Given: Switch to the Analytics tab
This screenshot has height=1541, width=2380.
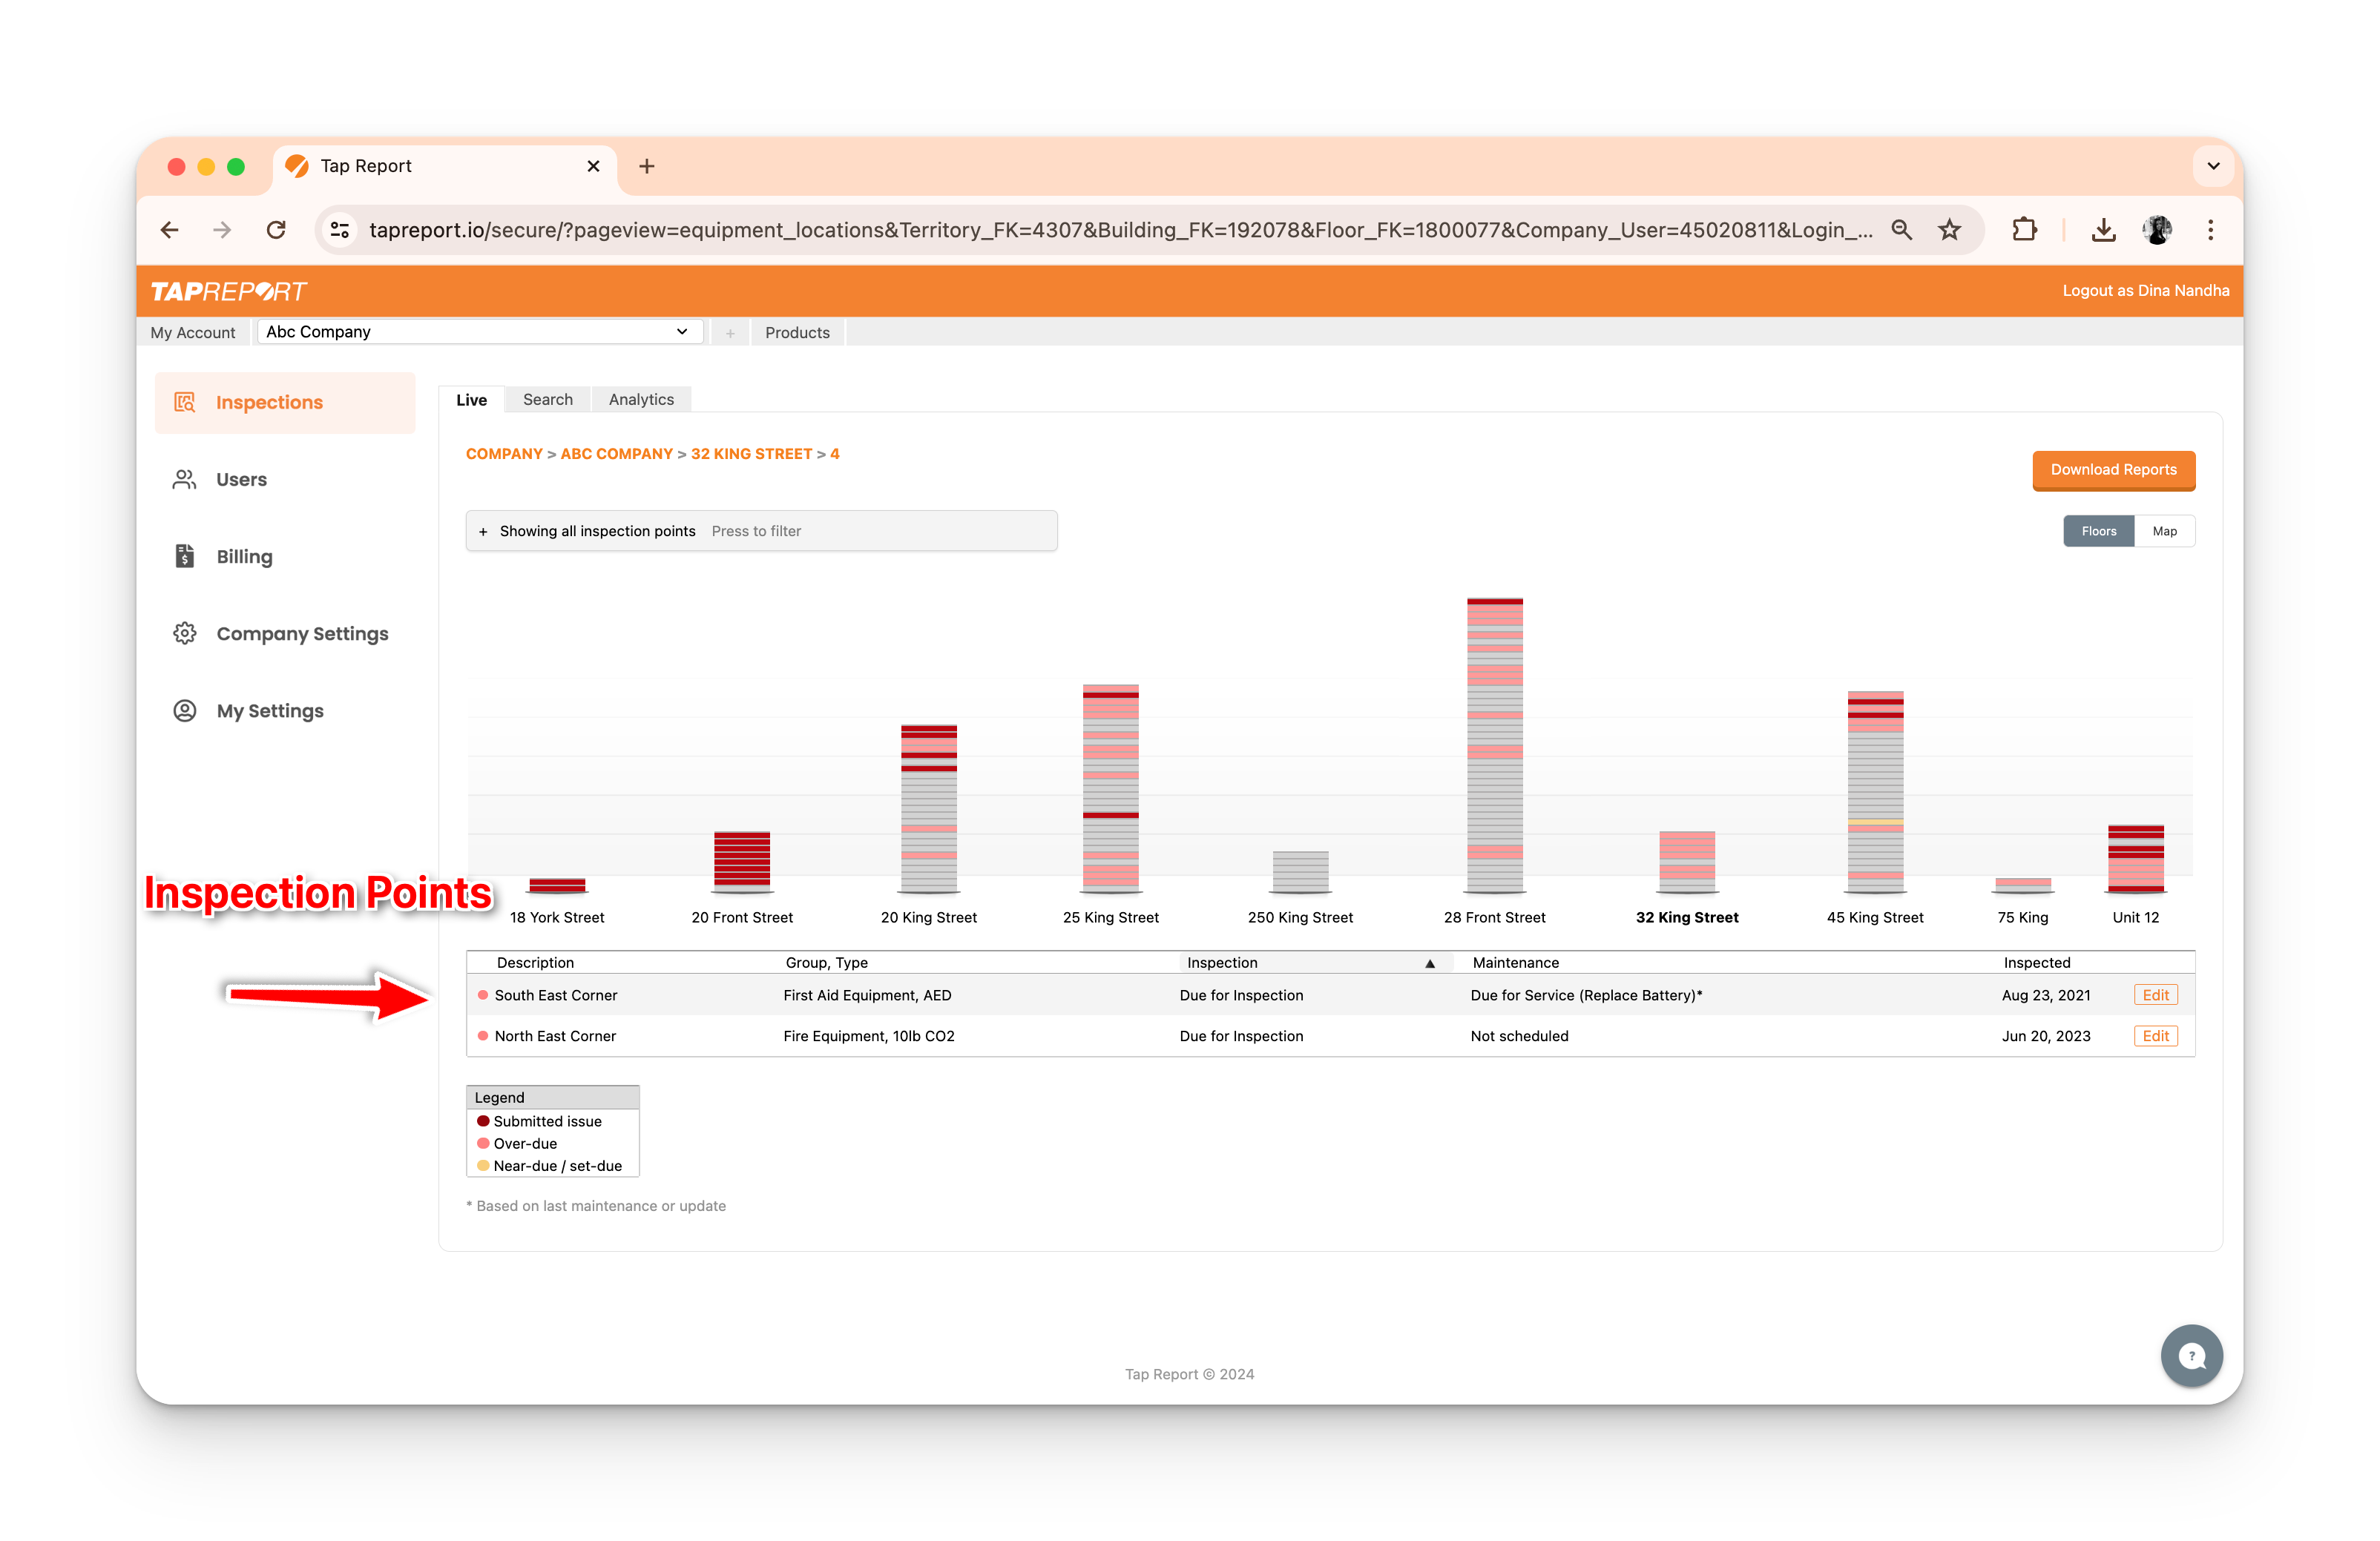Looking at the screenshot, I should click(x=641, y=400).
